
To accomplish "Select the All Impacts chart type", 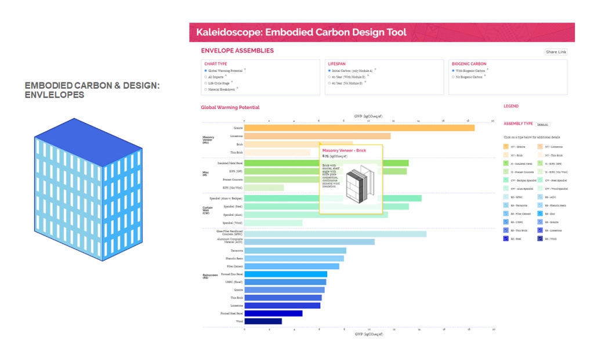I will (205, 77).
